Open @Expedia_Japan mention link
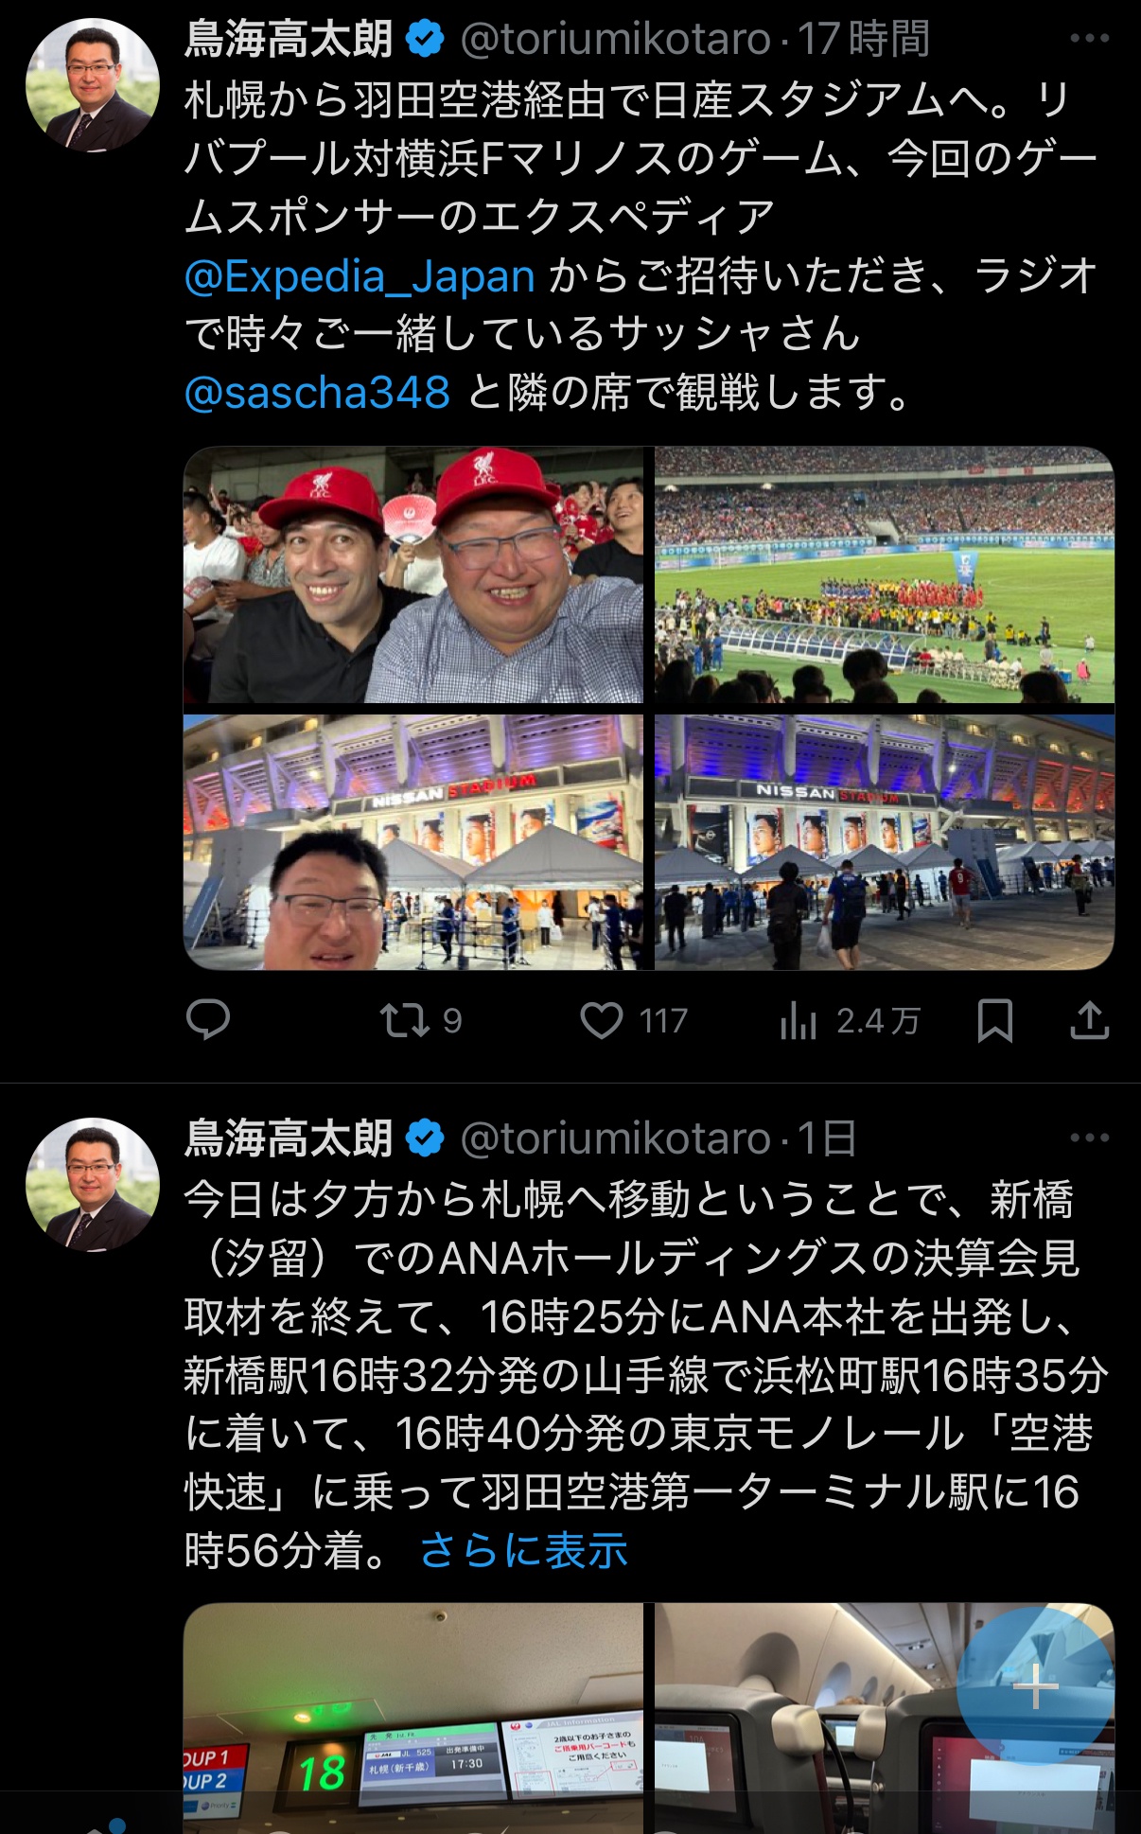The width and height of the screenshot is (1141, 1834). 360,276
